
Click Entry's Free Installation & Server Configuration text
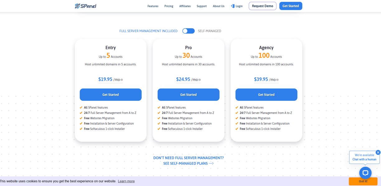coord(109,123)
